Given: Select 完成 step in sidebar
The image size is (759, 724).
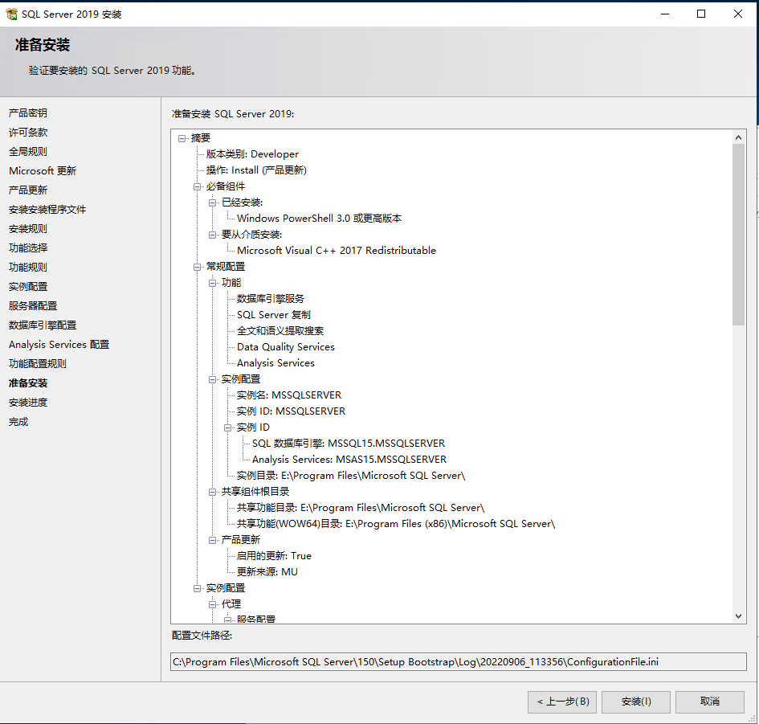Looking at the screenshot, I should coord(18,422).
